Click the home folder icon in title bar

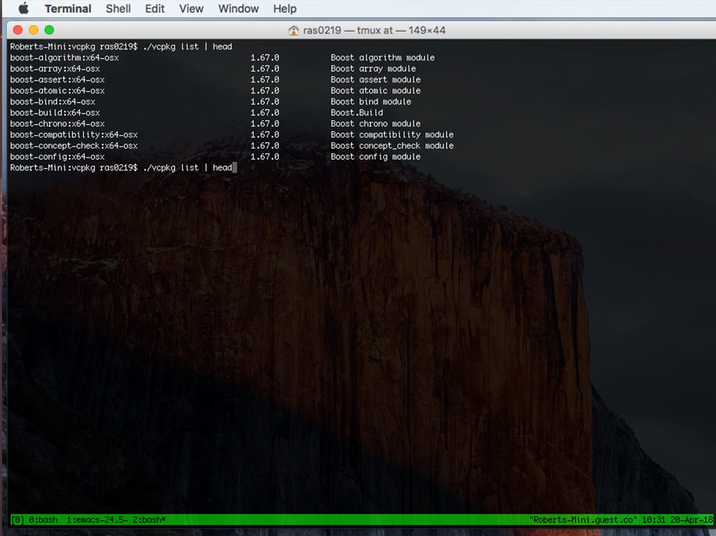(293, 30)
